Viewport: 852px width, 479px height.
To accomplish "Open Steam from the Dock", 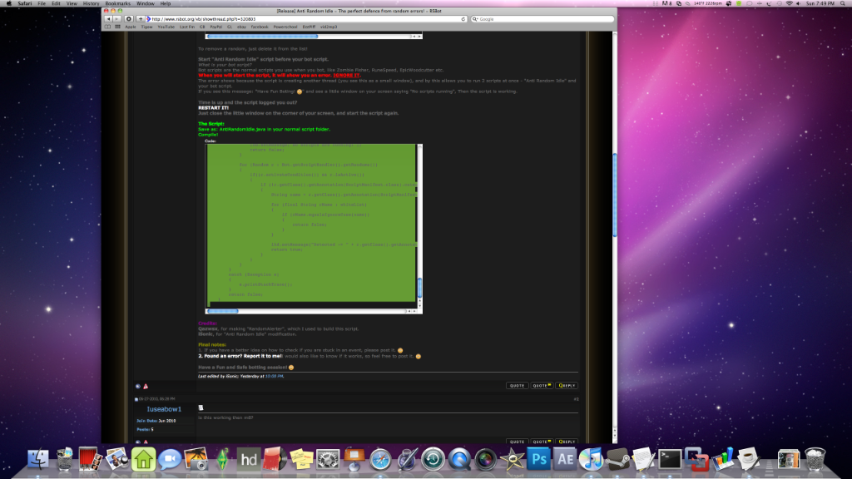I will tap(618, 461).
